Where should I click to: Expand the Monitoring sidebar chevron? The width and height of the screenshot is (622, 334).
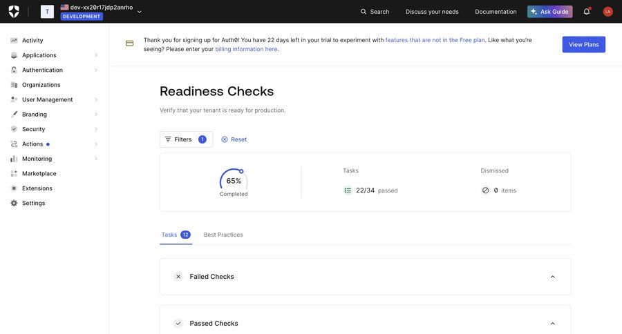click(96, 159)
